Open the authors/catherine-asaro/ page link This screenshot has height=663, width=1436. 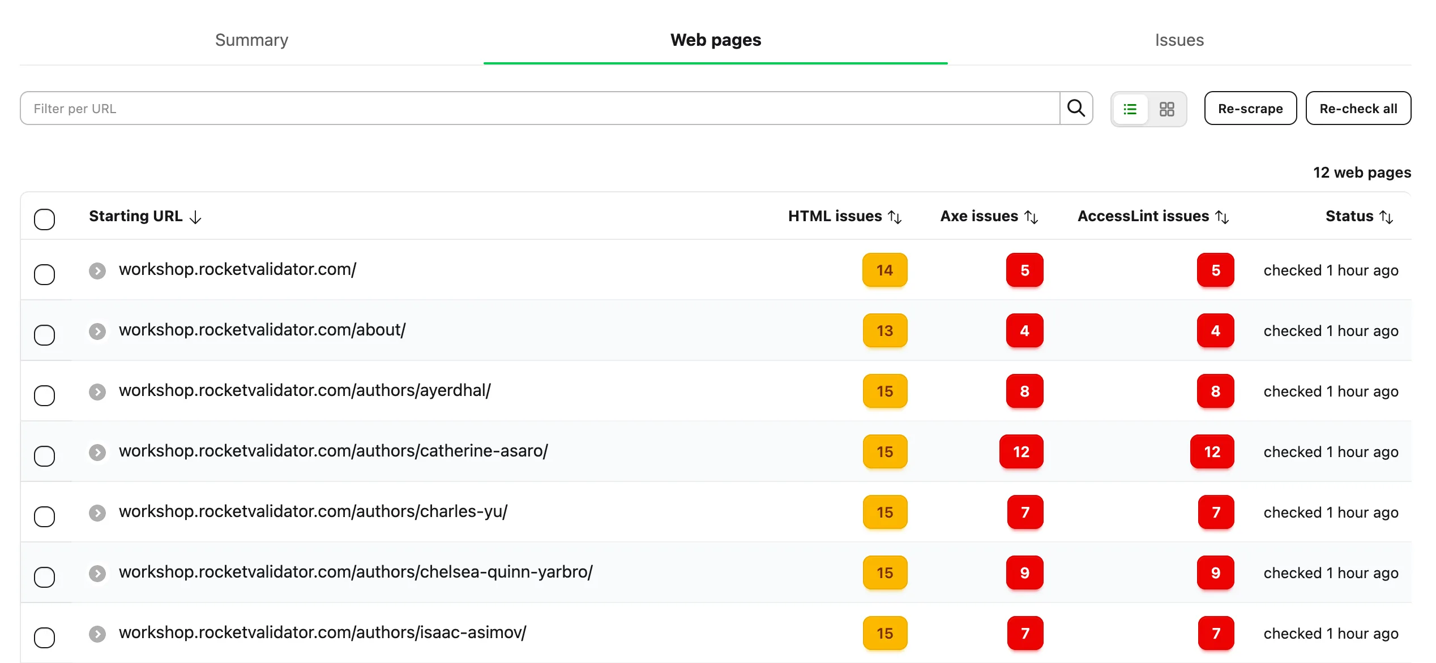334,451
